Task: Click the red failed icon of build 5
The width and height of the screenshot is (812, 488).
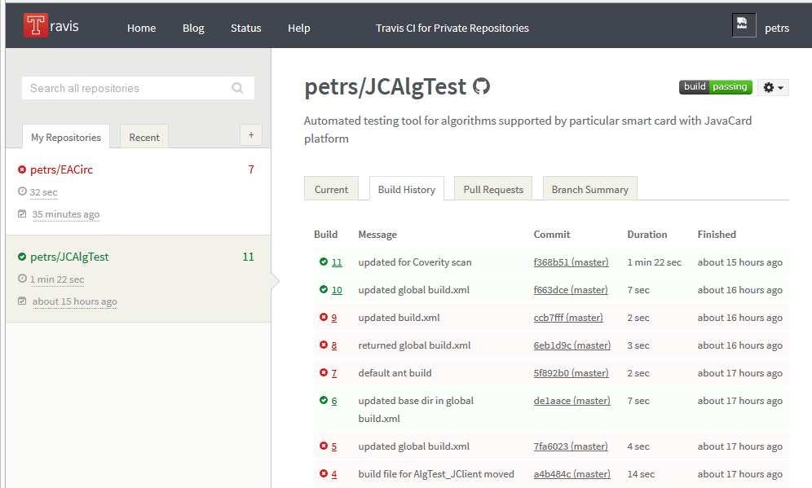Action: click(x=324, y=446)
